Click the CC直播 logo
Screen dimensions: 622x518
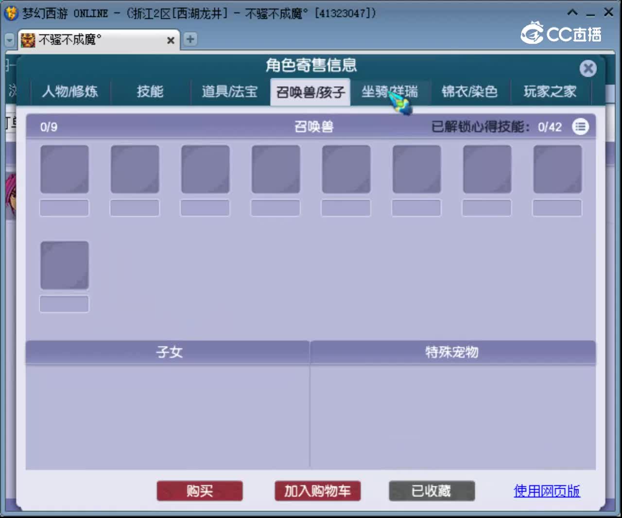coord(561,34)
